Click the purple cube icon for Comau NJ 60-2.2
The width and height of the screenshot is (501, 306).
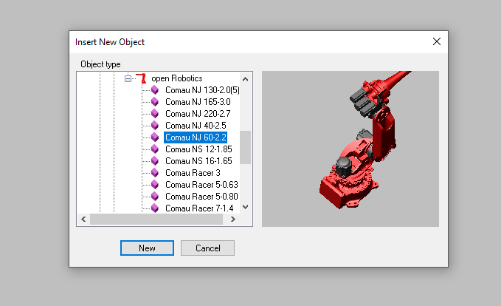point(155,137)
